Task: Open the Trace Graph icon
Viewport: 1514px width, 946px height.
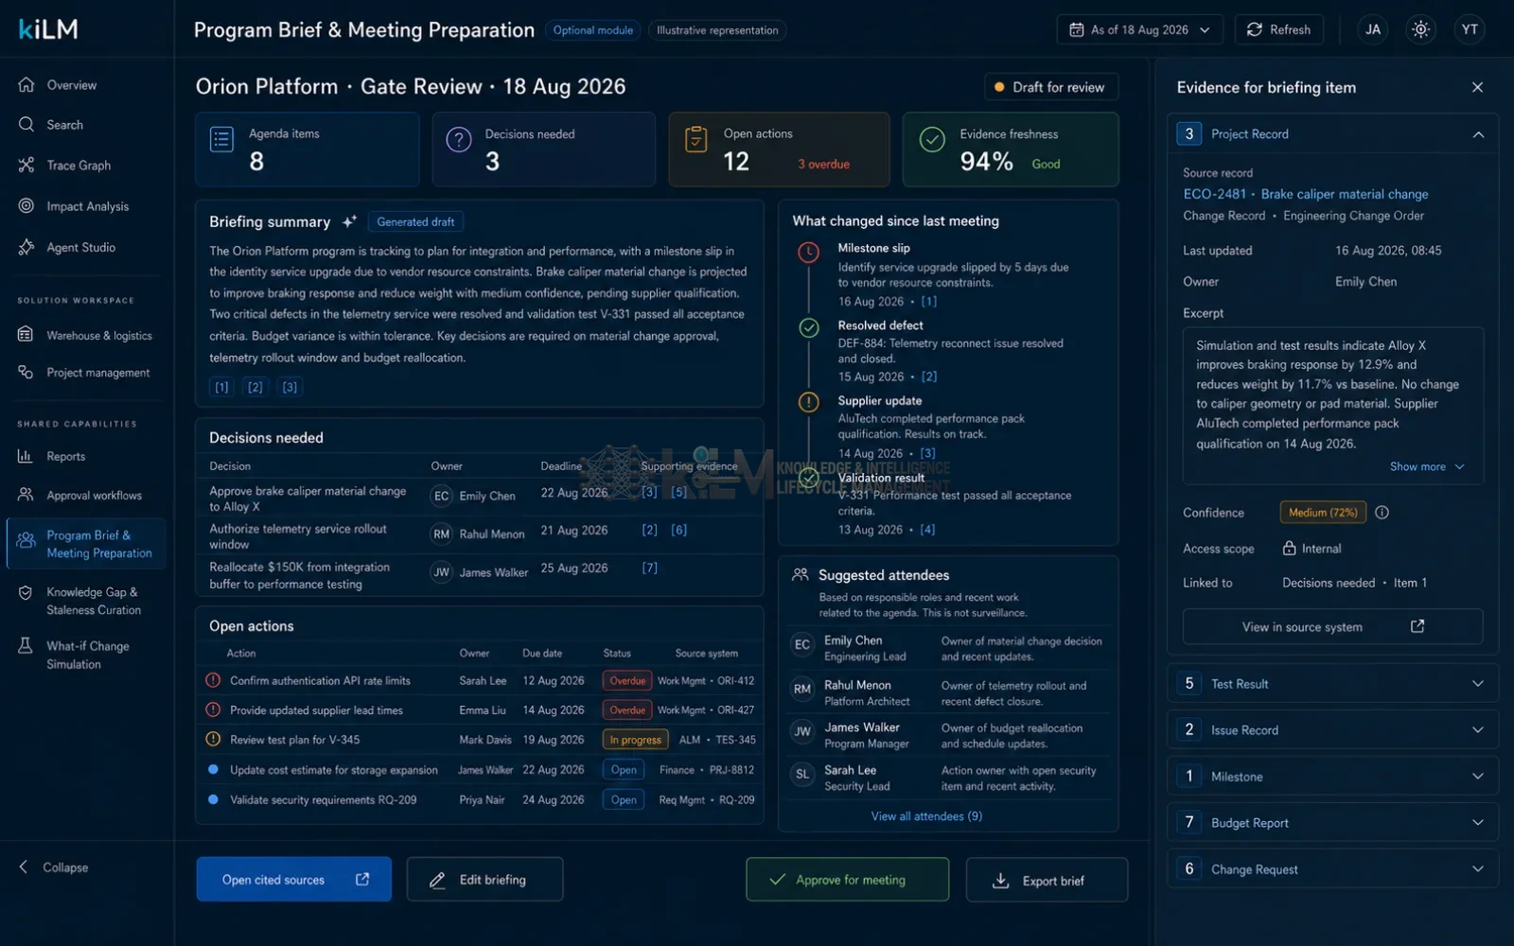Action: point(26,165)
